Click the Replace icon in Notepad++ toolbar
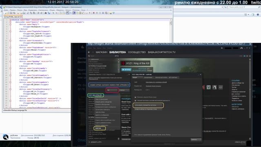261x147 pixels. tap(49, 13)
